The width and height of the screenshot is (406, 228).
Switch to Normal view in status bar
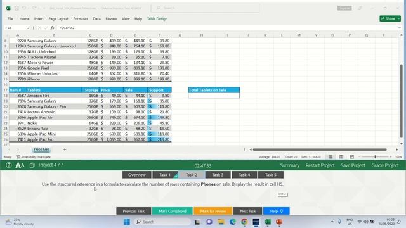331,156
